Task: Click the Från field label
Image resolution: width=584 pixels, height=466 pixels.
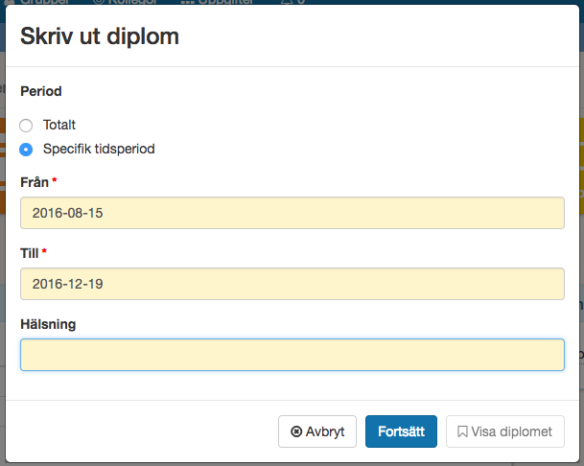Action: click(35, 182)
